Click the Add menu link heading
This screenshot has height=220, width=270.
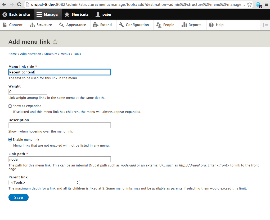(x=29, y=42)
